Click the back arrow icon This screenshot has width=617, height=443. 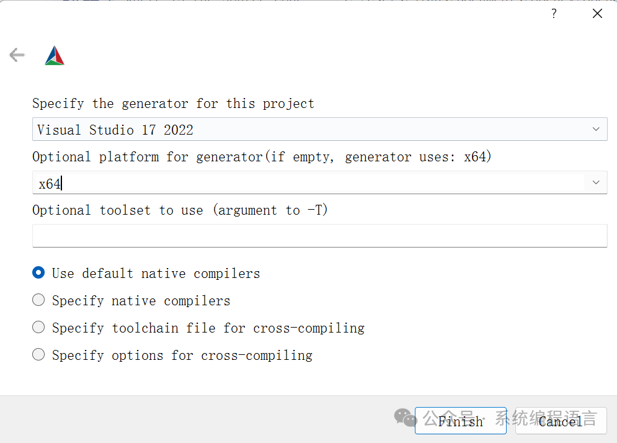point(17,56)
